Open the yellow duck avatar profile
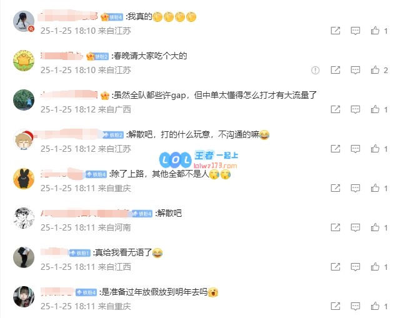398x318 pixels. (x=24, y=61)
